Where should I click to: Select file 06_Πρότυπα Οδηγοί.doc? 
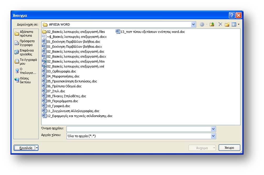tap(62, 86)
